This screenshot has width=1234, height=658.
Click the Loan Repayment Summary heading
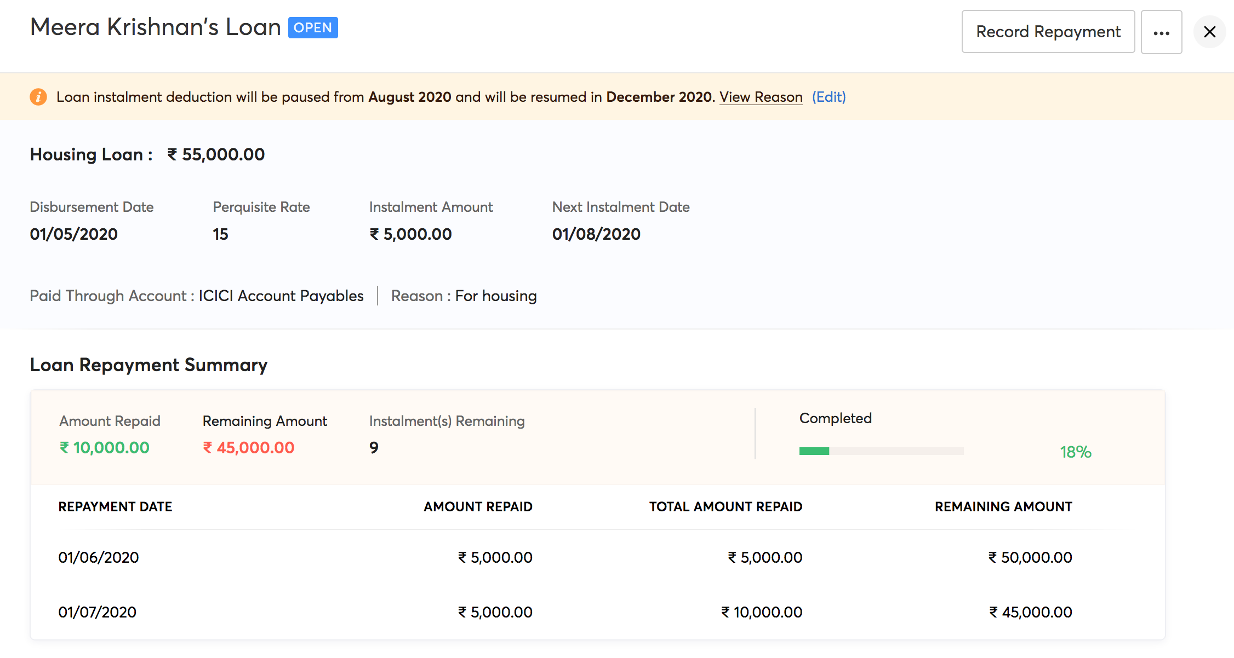[148, 365]
